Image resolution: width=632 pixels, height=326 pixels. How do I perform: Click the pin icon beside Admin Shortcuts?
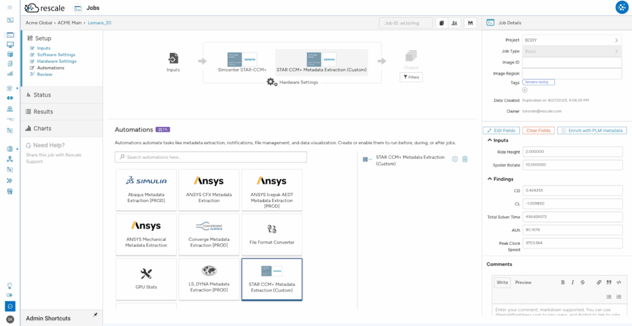click(x=95, y=315)
